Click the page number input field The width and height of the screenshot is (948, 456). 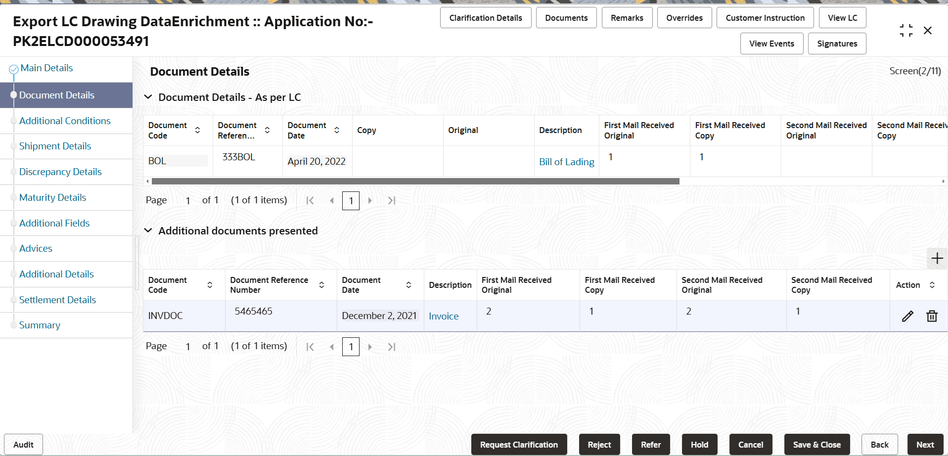pyautogui.click(x=351, y=200)
